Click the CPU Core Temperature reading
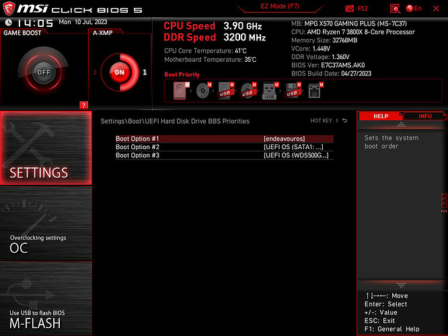448x336 pixels. click(205, 51)
